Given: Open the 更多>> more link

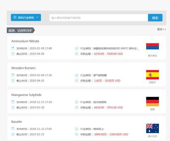Looking at the screenshot, I should coord(161,29).
